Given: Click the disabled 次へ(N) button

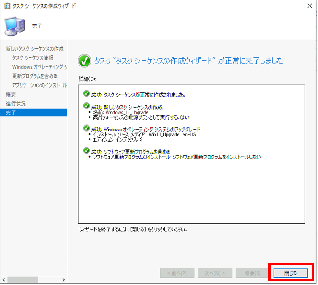Looking at the screenshot, I should (215, 273).
